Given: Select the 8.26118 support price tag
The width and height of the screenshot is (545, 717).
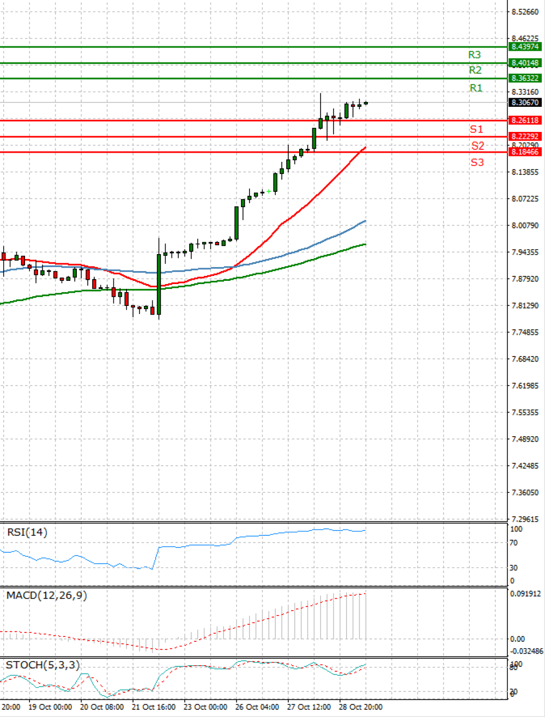Looking at the screenshot, I should (x=525, y=120).
